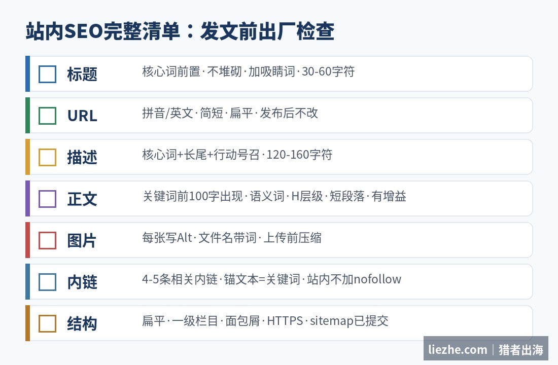Click the 图片 label
558x365 pixels.
[82, 240]
